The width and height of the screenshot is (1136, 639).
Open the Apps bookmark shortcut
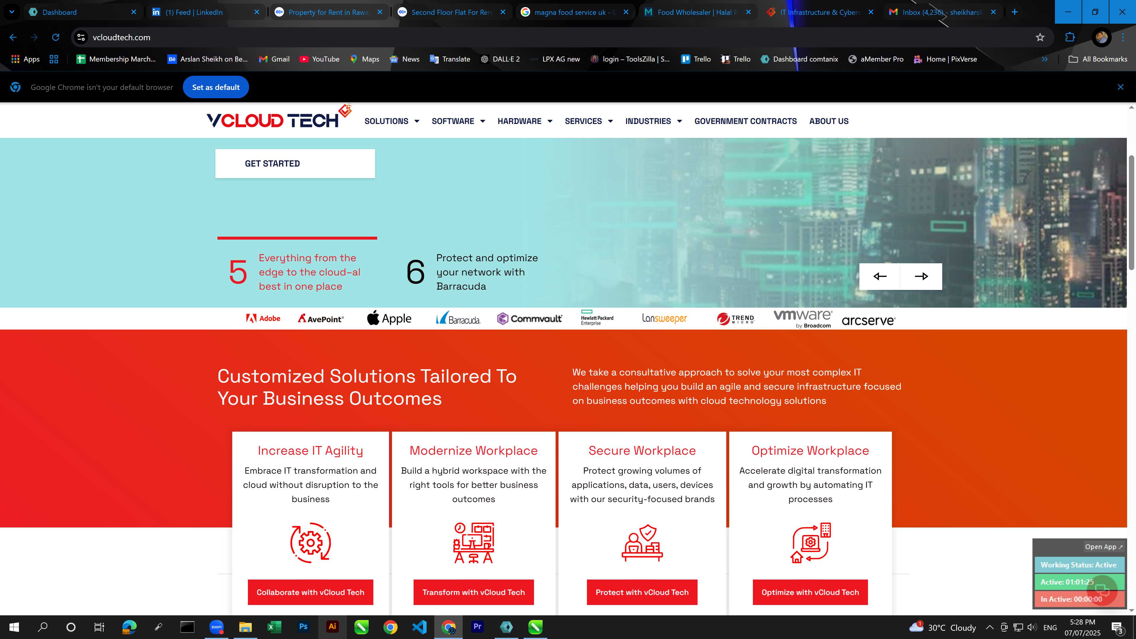tap(25, 59)
